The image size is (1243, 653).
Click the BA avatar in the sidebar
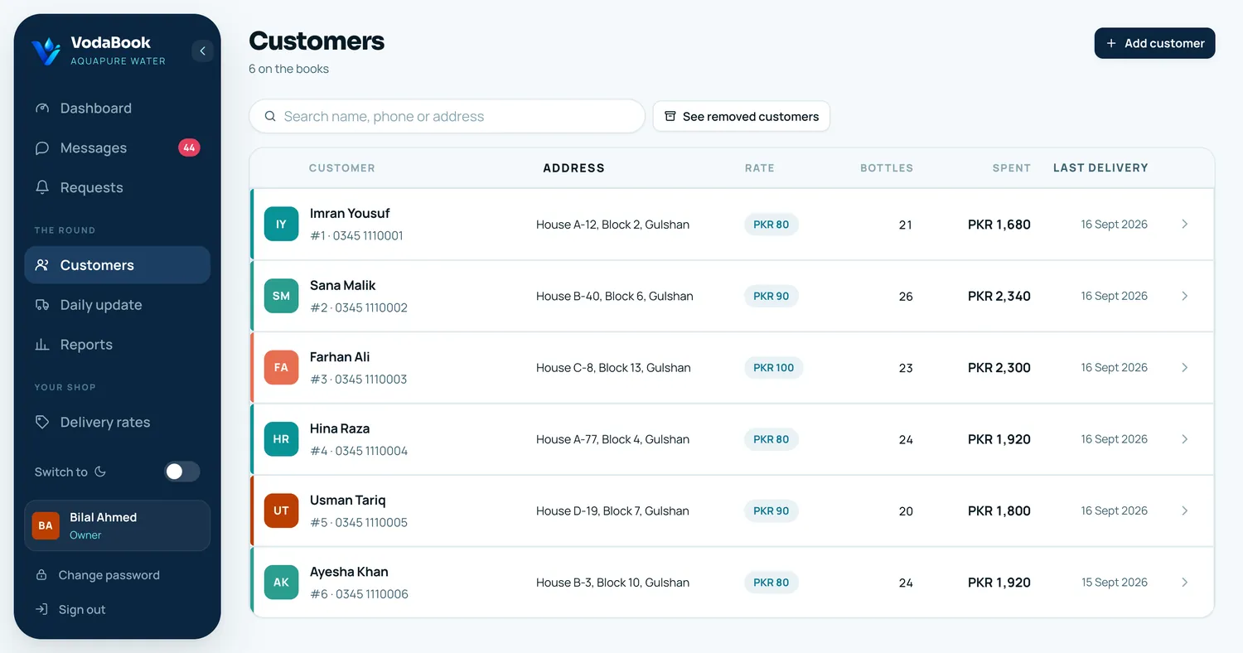coord(46,525)
